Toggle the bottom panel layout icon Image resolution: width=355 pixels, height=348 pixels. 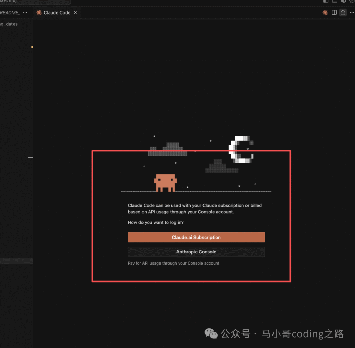click(335, 1)
